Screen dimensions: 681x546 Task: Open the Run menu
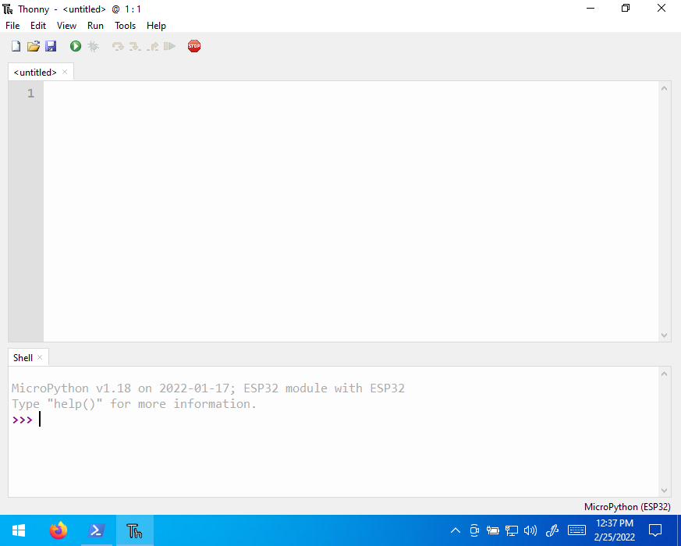[x=95, y=26]
